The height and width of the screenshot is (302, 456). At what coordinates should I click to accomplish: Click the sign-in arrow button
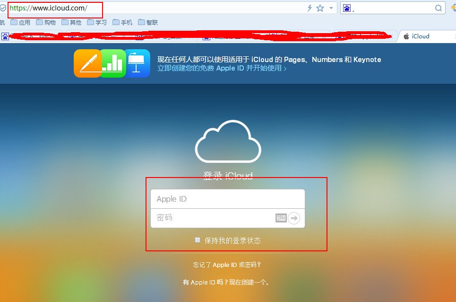294,218
